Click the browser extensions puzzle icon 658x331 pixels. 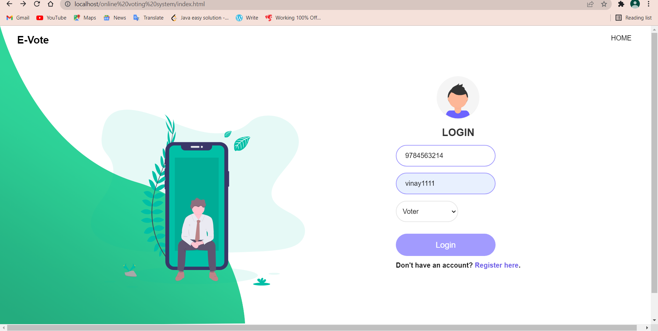click(x=621, y=4)
